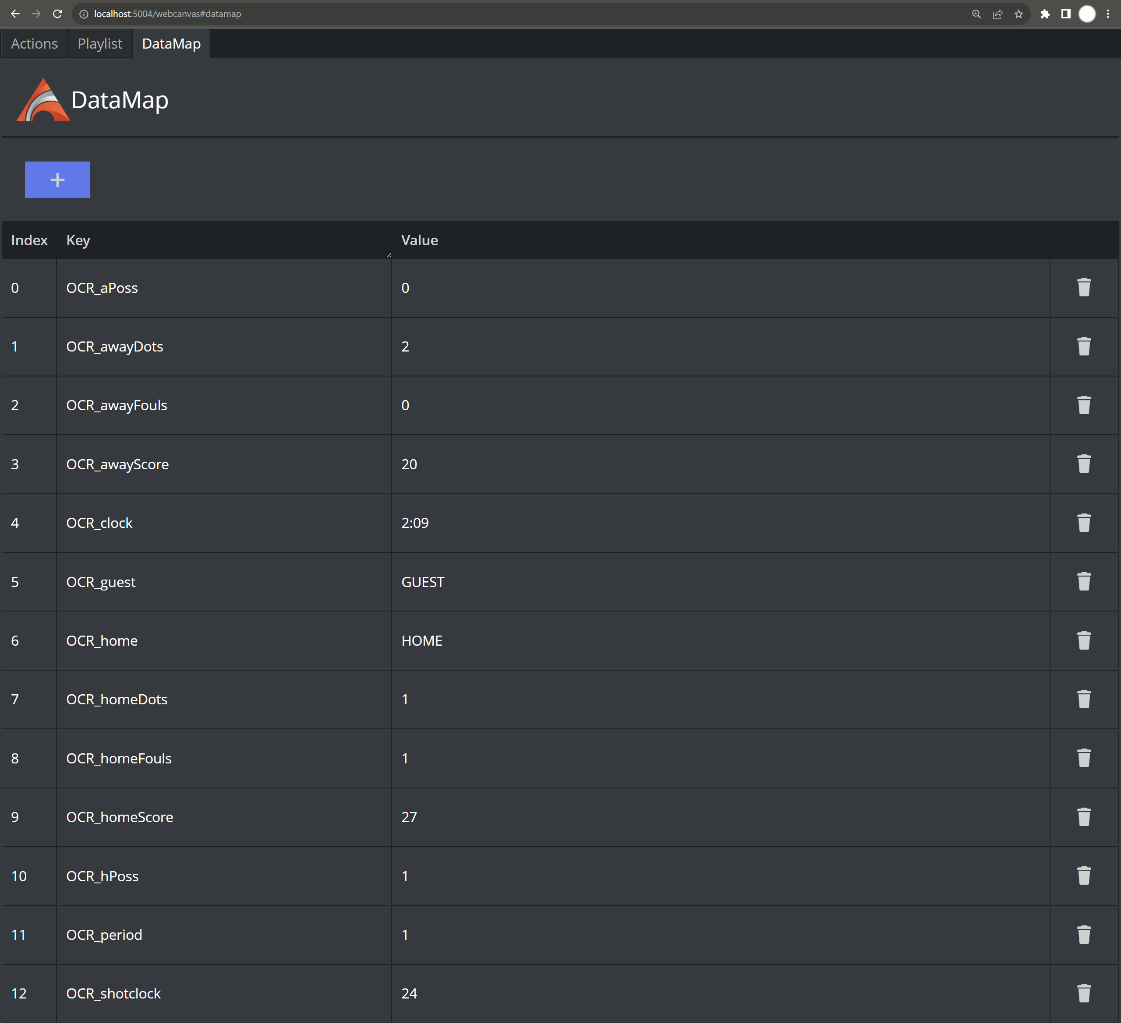Delete the OCR_period entry
Screen dimensions: 1121x1023
tap(1083, 935)
